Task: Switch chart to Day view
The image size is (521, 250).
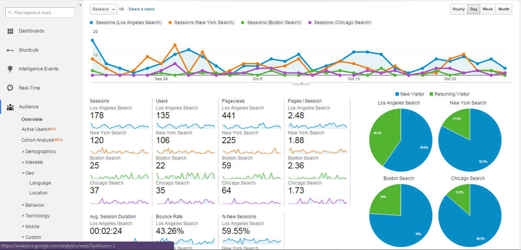Action: tap(474, 9)
